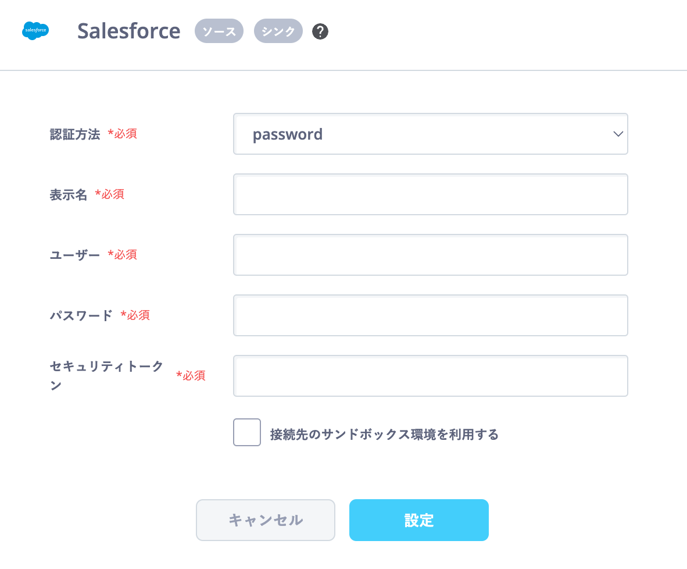This screenshot has width=687, height=569.
Task: Open the 認証方法 password dropdown
Action: pyautogui.click(x=430, y=134)
